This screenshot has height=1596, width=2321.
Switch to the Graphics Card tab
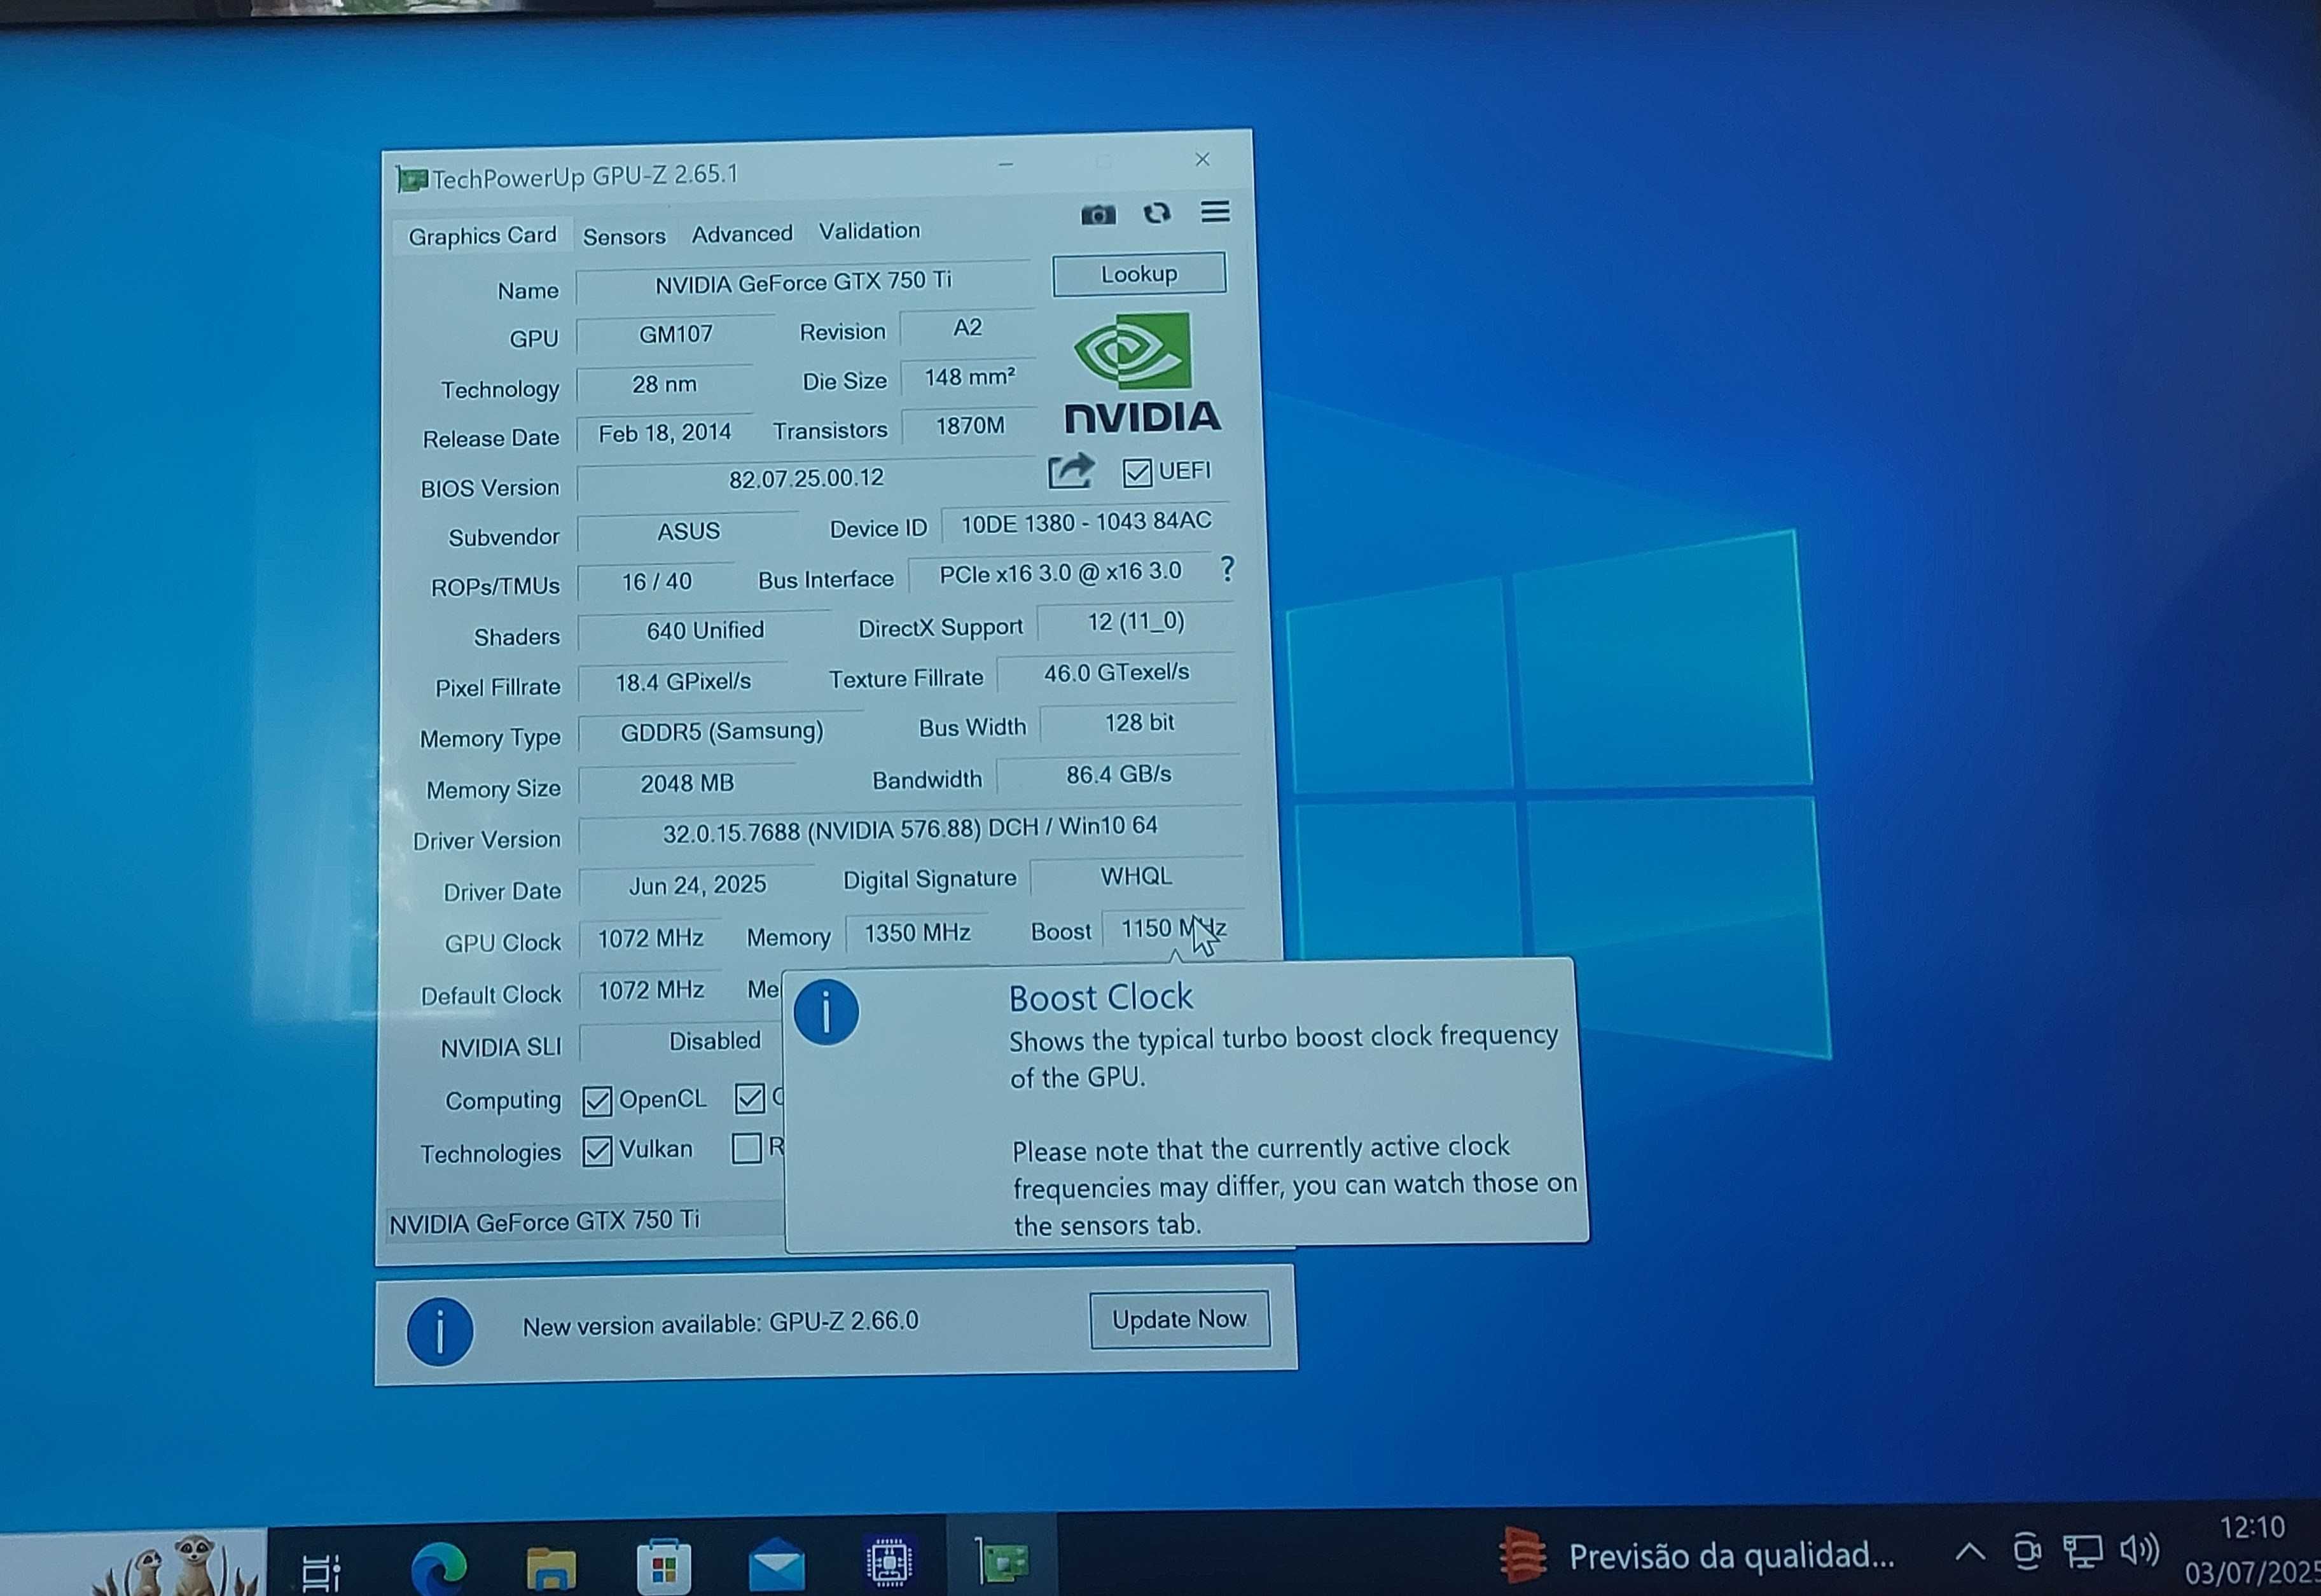[482, 236]
